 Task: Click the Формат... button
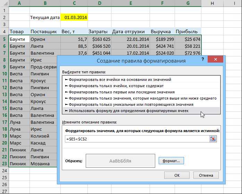coord(171,161)
